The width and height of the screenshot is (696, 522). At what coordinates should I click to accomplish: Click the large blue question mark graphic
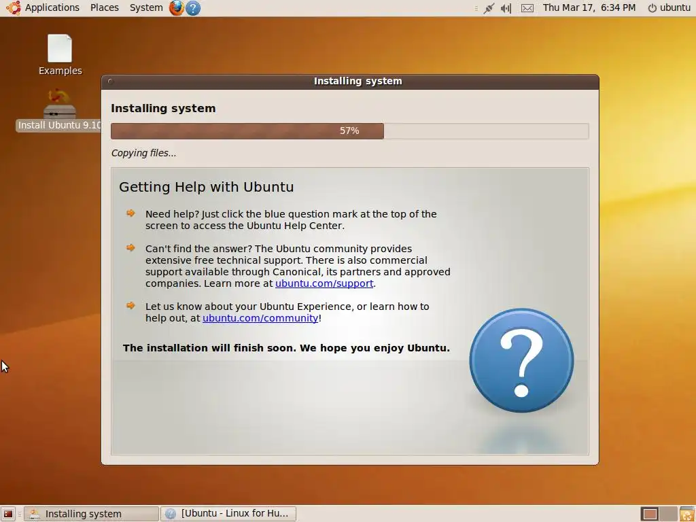(x=521, y=360)
